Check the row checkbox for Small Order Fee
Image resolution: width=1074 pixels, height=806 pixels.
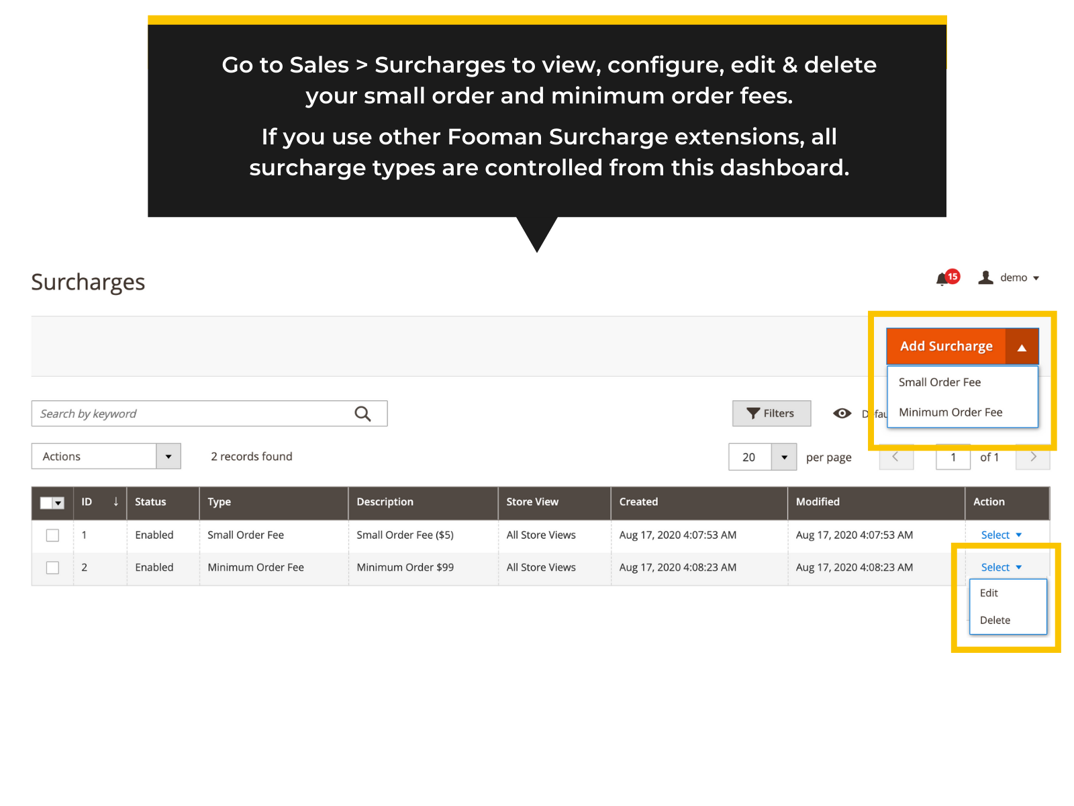[52, 535]
